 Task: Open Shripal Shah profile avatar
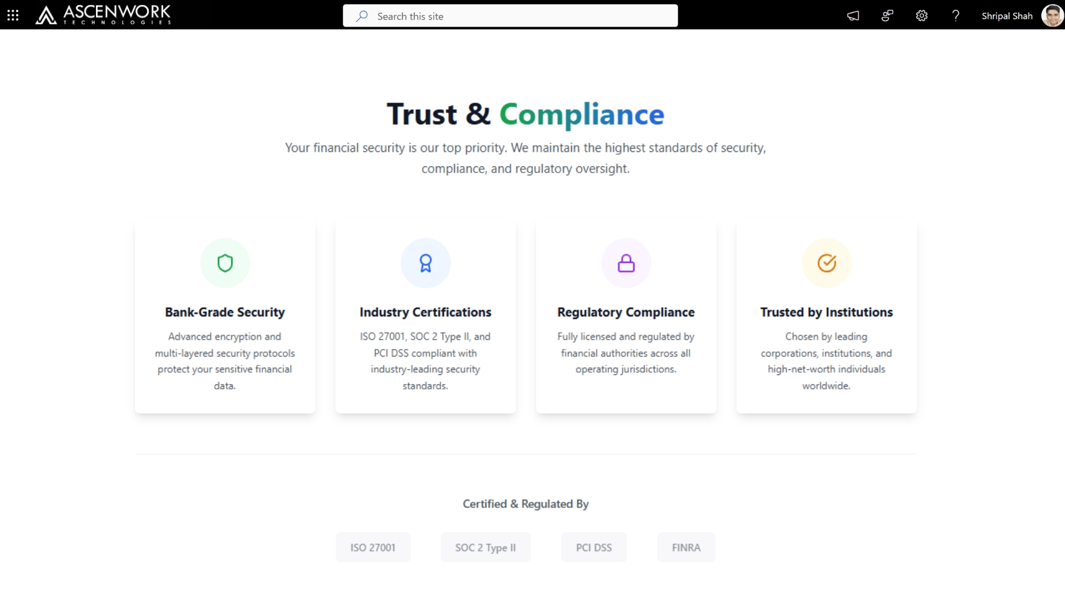[1052, 16]
